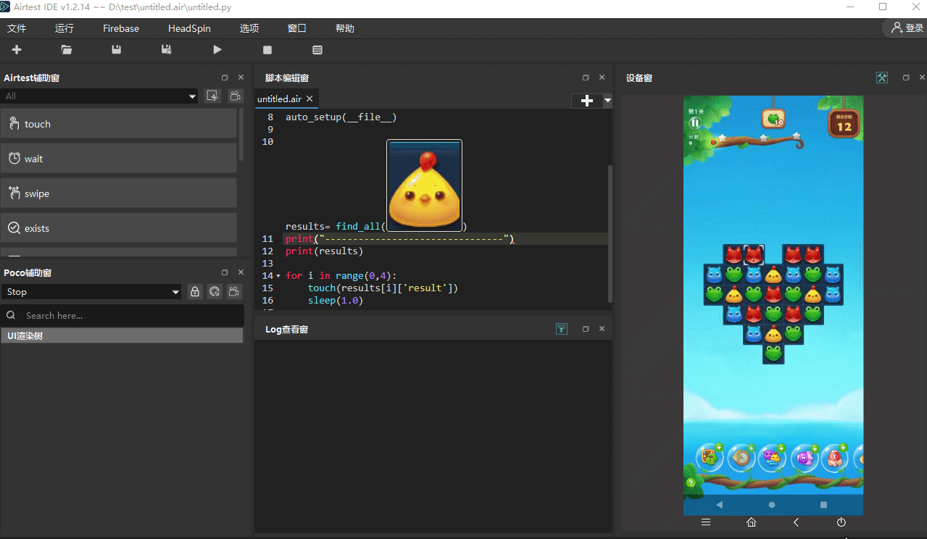This screenshot has height=539, width=927.
Task: Click the device back arrow below screen
Action: point(796,522)
